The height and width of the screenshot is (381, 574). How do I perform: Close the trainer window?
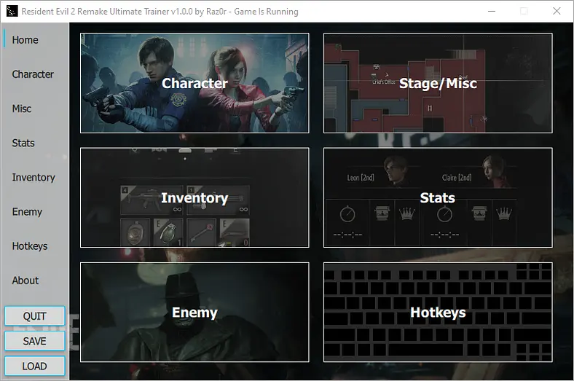coord(557,12)
